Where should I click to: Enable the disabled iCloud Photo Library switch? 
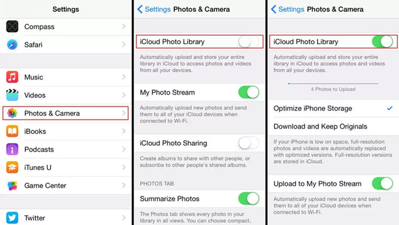pyautogui.click(x=249, y=42)
